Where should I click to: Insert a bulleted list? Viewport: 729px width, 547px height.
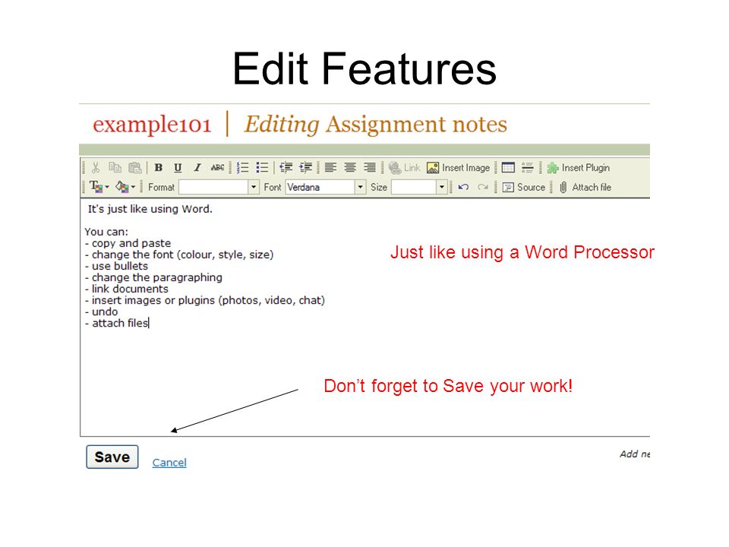pyautogui.click(x=262, y=167)
